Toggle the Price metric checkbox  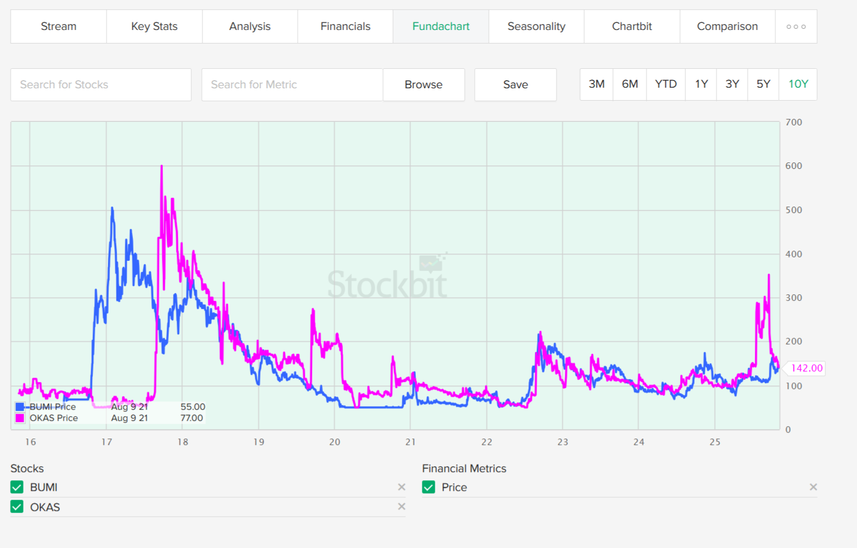[x=429, y=487]
